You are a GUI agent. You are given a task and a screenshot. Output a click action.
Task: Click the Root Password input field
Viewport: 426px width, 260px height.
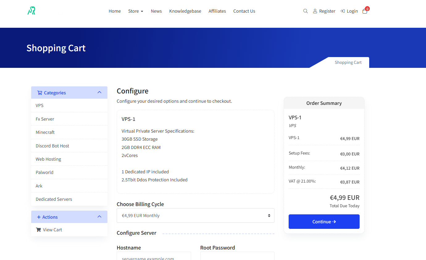click(x=237, y=256)
